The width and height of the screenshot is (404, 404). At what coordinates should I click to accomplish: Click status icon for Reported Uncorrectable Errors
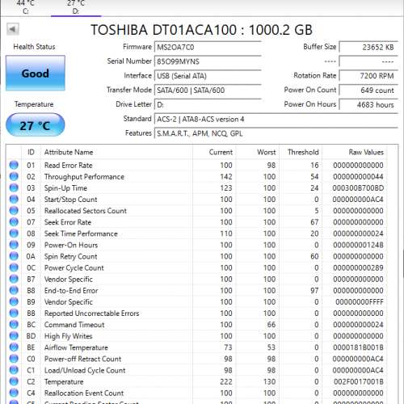coord(14,313)
